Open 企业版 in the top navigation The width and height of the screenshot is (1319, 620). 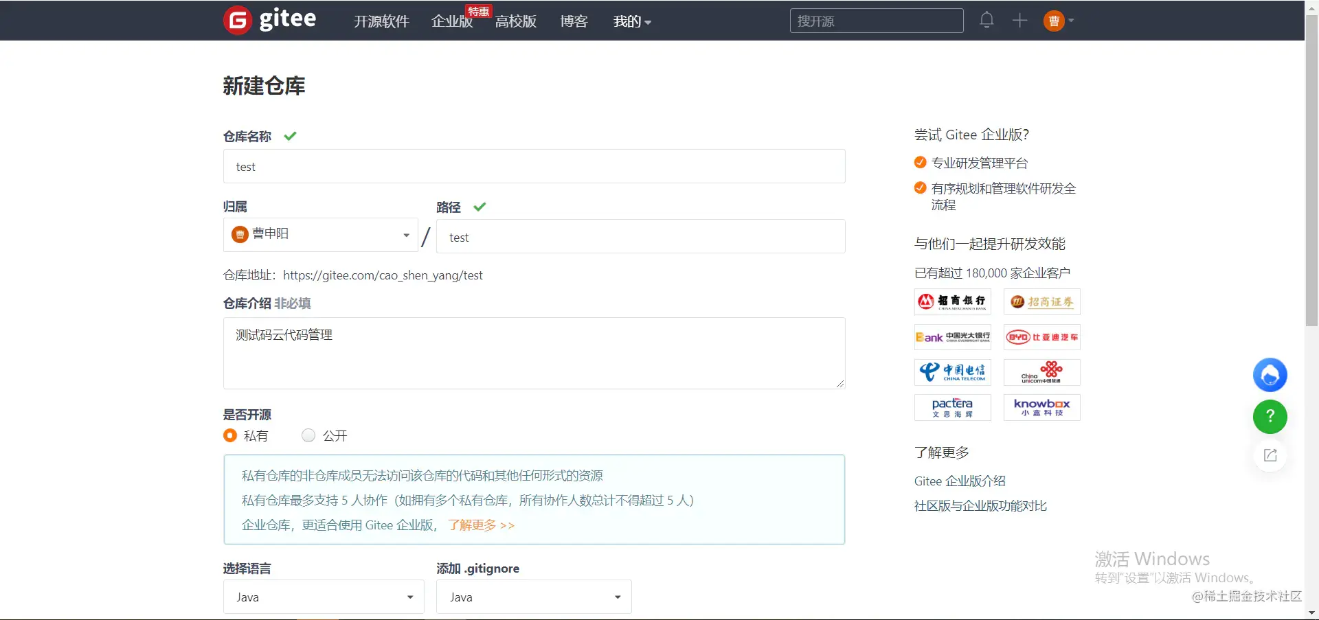pos(452,21)
